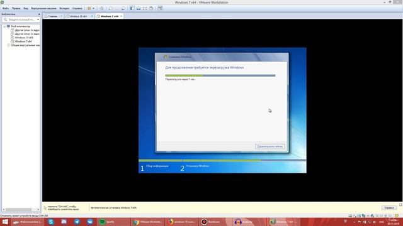Image resolution: width=403 pixels, height=226 pixels.
Task: Switch to Chrome VMware Workstation taskbar item
Action: point(147,222)
